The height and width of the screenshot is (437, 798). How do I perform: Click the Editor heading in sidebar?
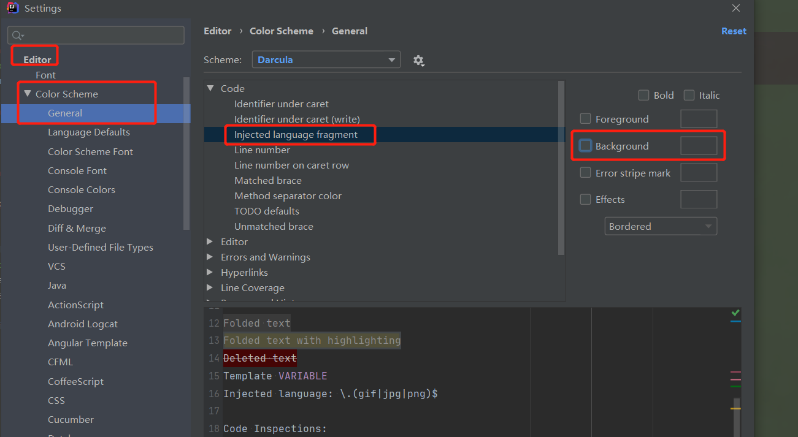click(37, 59)
